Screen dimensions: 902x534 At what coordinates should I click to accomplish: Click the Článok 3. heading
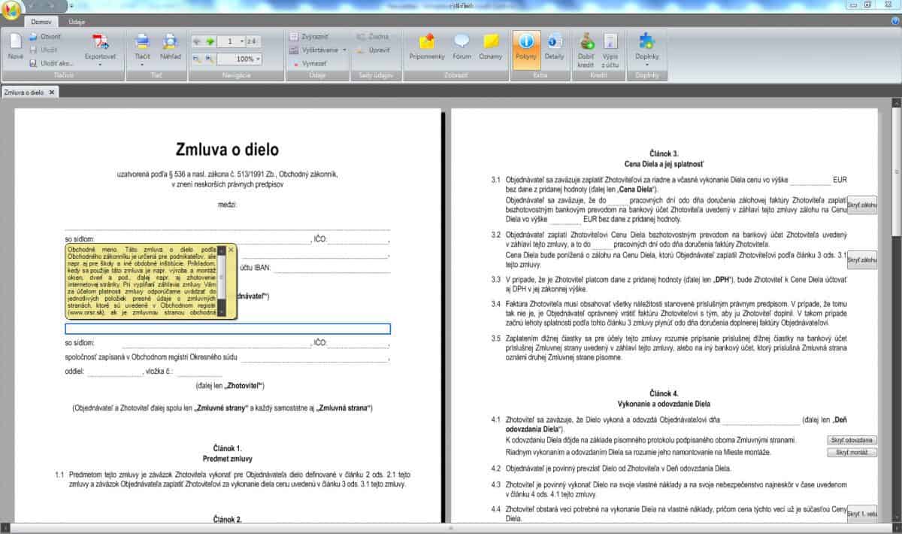pyautogui.click(x=662, y=153)
